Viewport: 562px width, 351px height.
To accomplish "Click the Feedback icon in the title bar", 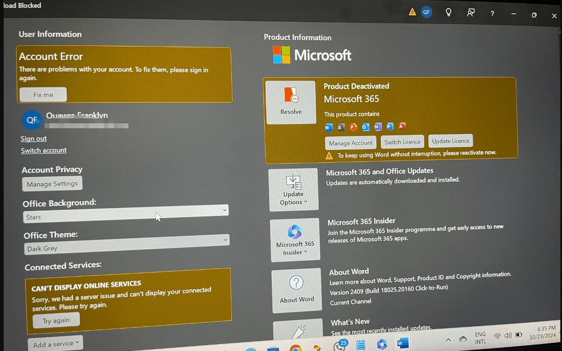I will coord(470,13).
